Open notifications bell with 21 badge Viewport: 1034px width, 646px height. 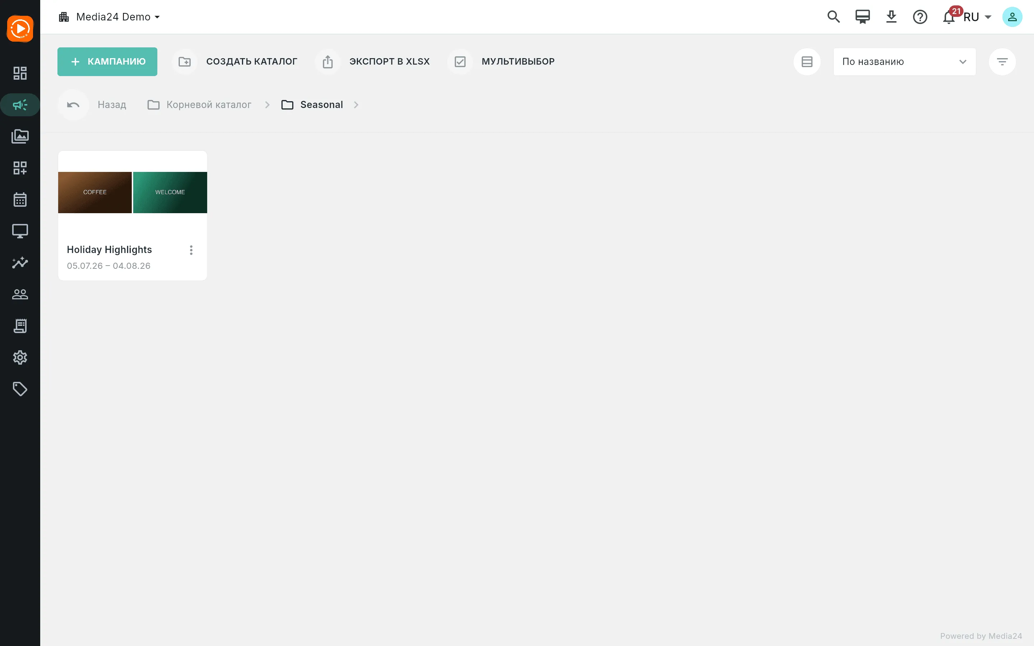click(949, 17)
